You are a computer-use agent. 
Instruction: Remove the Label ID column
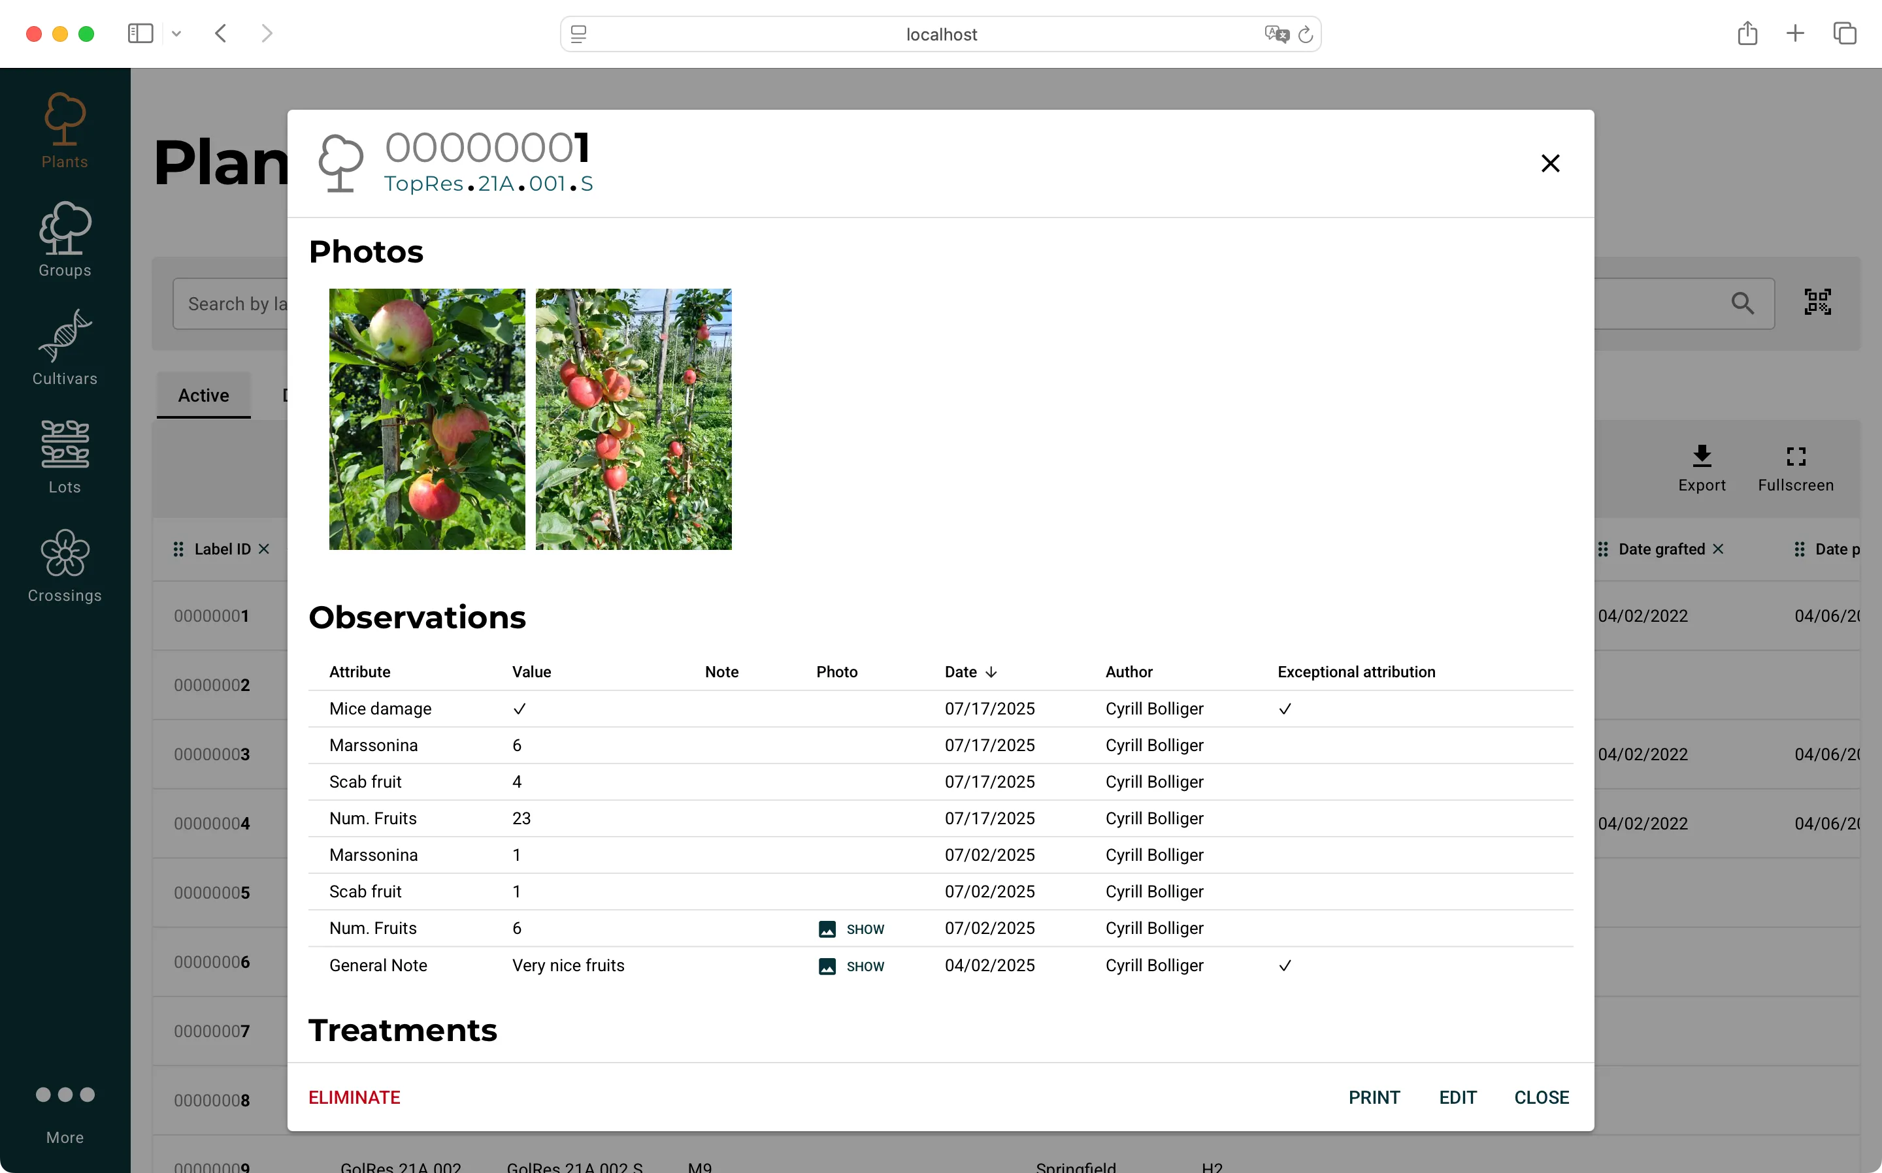(264, 549)
